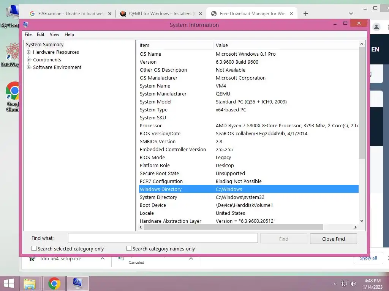Image resolution: width=389 pixels, height=291 pixels.
Task: Close the Free Download Manager tab
Action: click(291, 14)
